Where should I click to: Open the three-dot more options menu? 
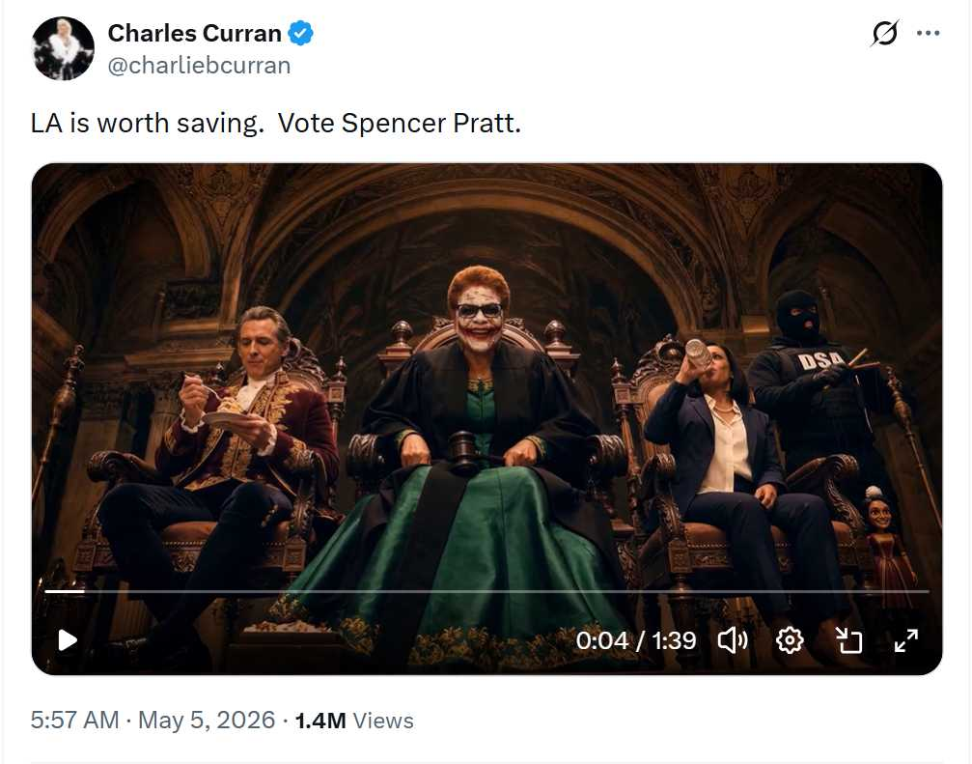click(928, 34)
